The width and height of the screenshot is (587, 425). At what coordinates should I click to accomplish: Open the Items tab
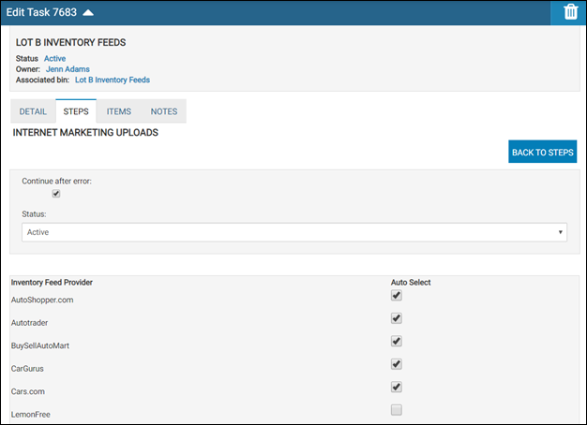coord(118,111)
